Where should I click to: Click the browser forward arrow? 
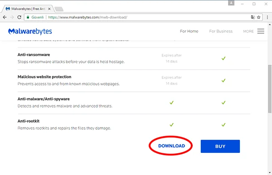(x=12, y=17)
